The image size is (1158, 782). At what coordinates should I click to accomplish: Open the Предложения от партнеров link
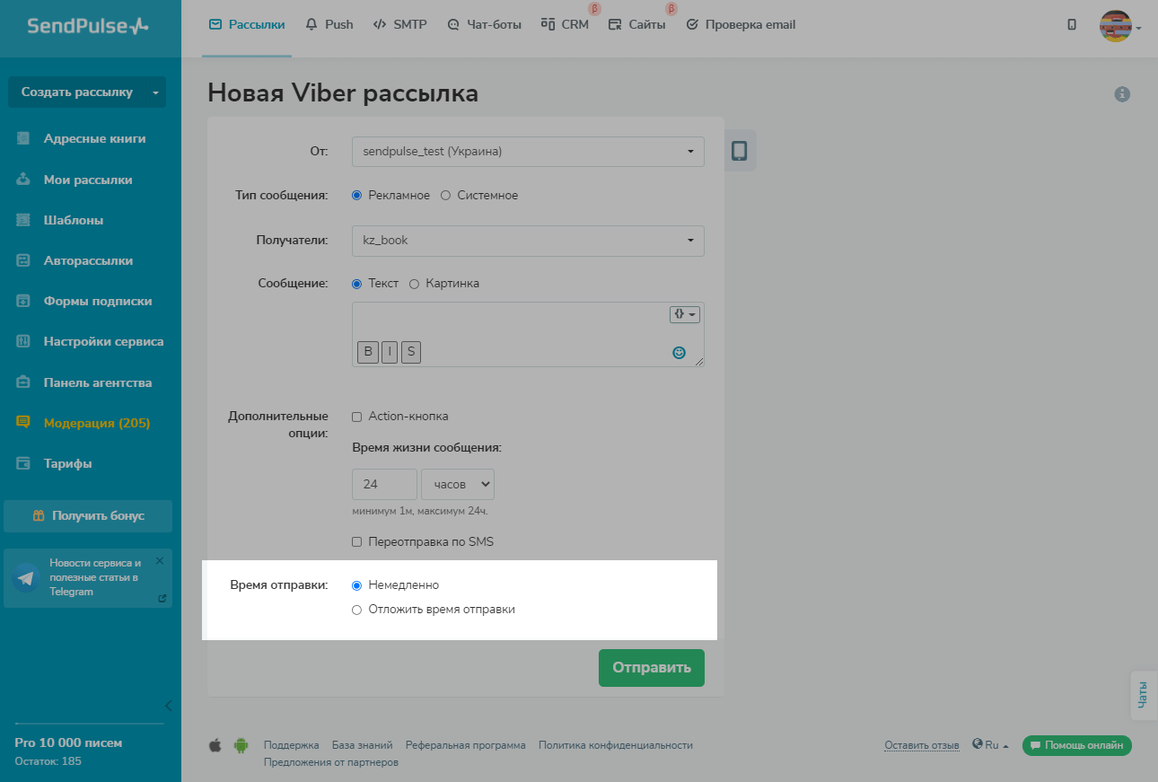(x=331, y=762)
